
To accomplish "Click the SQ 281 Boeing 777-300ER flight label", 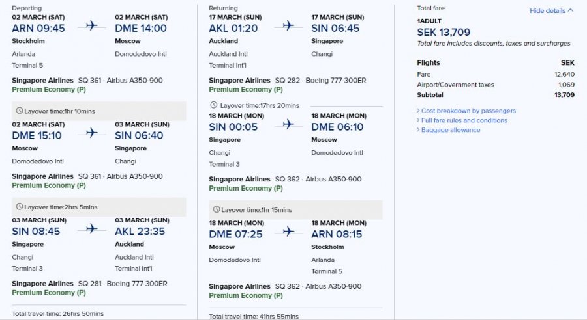I will click(123, 284).
